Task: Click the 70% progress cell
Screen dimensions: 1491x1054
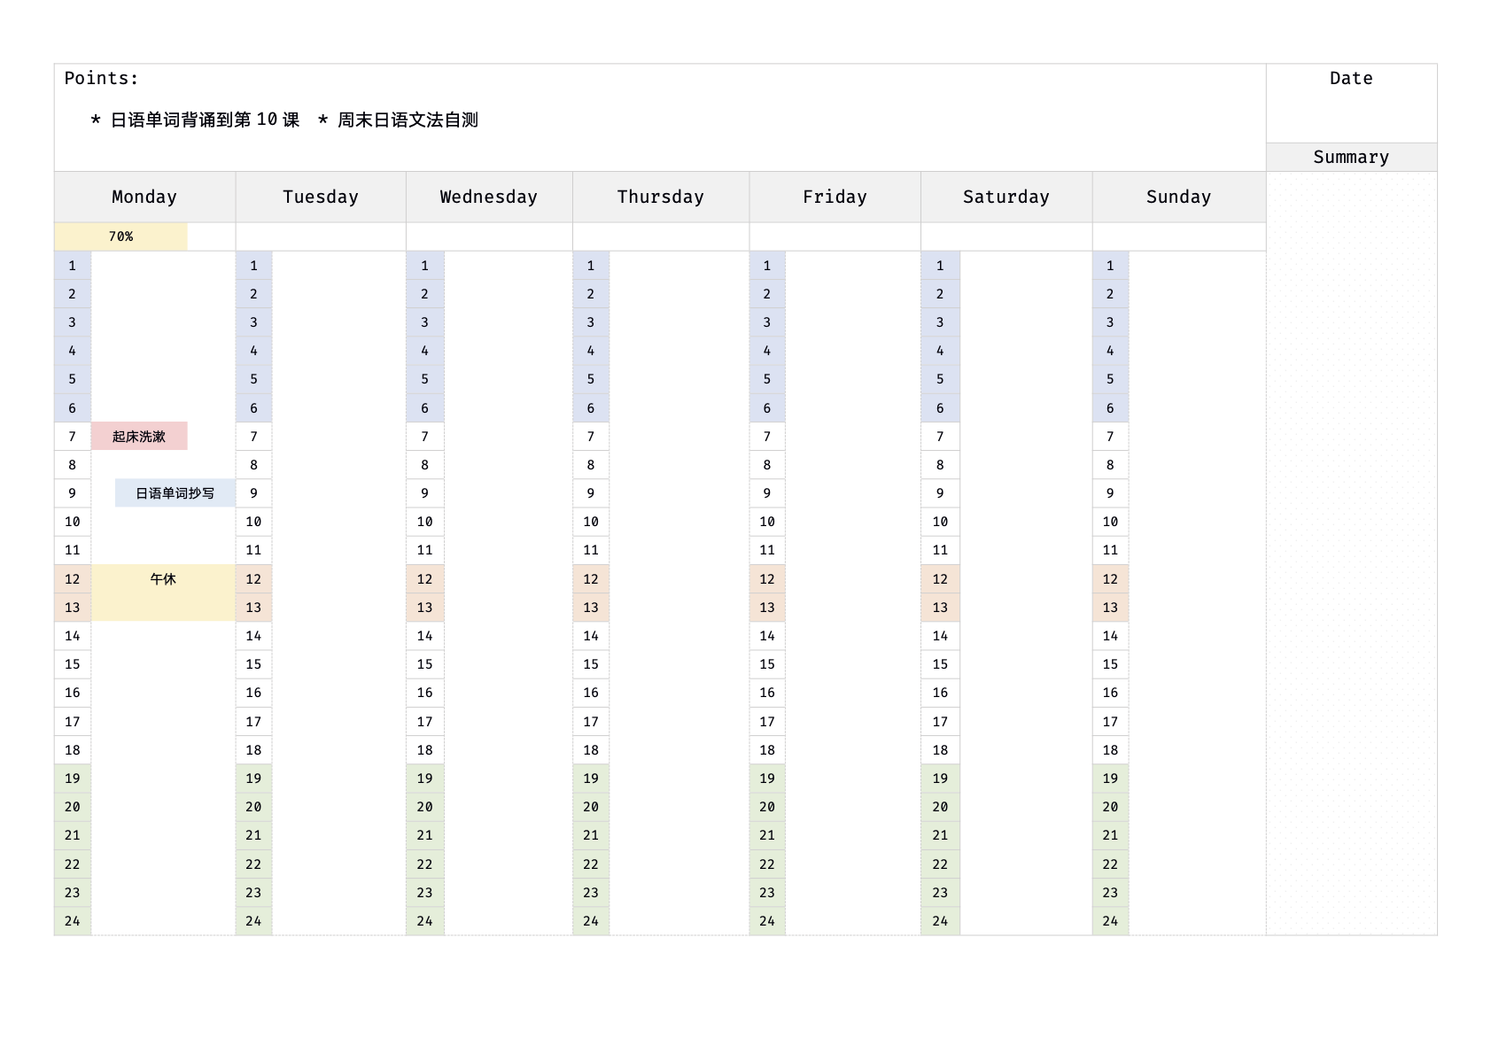Action: point(121,236)
